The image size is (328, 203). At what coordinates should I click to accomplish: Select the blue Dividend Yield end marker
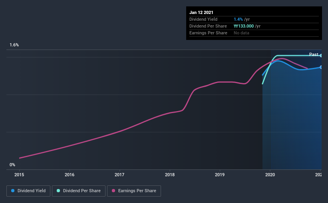tap(321, 67)
